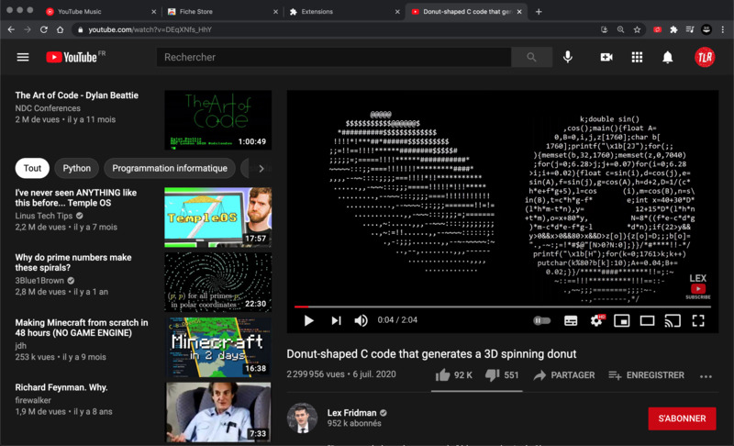Viewport: 734px width, 446px height.
Task: Start voice search with the microphone
Action: point(567,57)
